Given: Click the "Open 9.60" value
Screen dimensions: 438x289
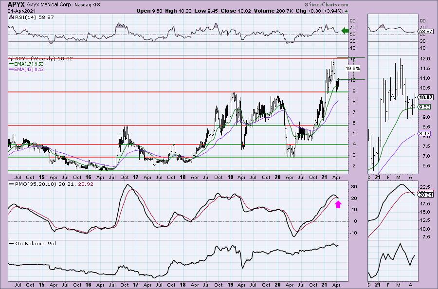Looking at the screenshot, I should point(149,11).
